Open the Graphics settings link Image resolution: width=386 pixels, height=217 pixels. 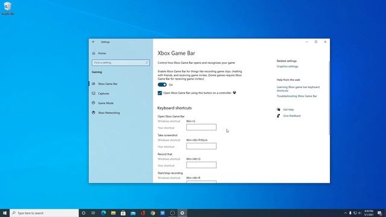tap(287, 66)
